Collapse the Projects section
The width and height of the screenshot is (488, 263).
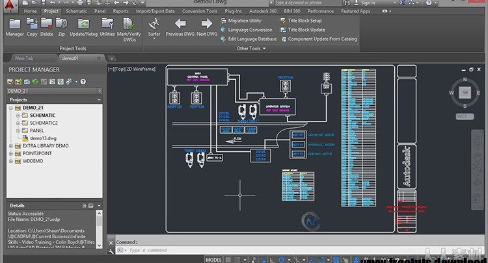point(99,99)
